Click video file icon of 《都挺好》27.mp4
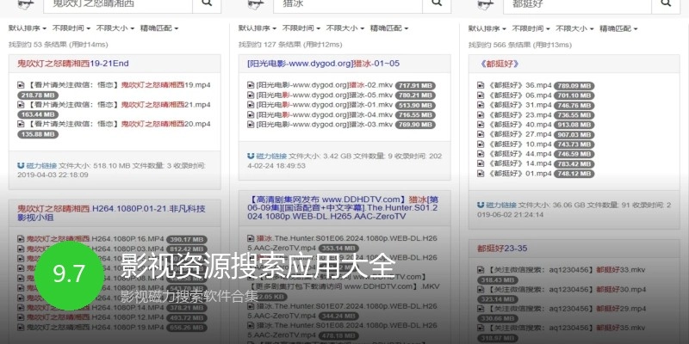Image resolution: width=689 pixels, height=344 pixels. (x=481, y=134)
